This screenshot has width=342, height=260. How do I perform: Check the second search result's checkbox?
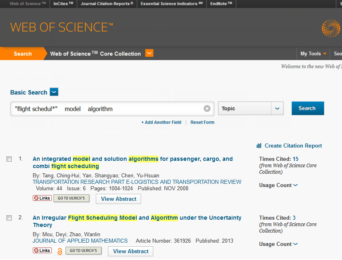pyautogui.click(x=9, y=218)
